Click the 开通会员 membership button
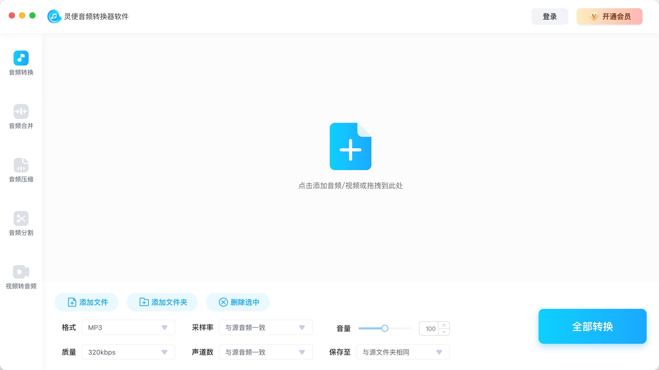The image size is (659, 370). (609, 16)
